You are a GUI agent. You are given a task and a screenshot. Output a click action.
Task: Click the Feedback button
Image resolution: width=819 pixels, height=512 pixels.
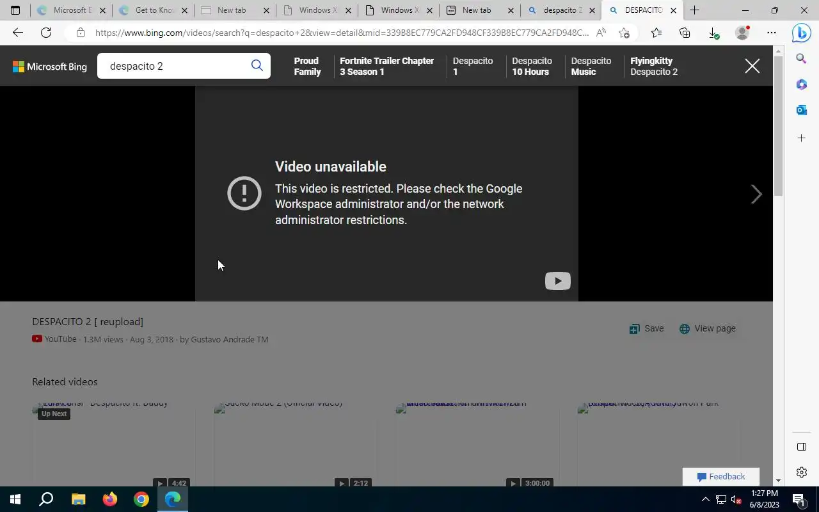(720, 476)
